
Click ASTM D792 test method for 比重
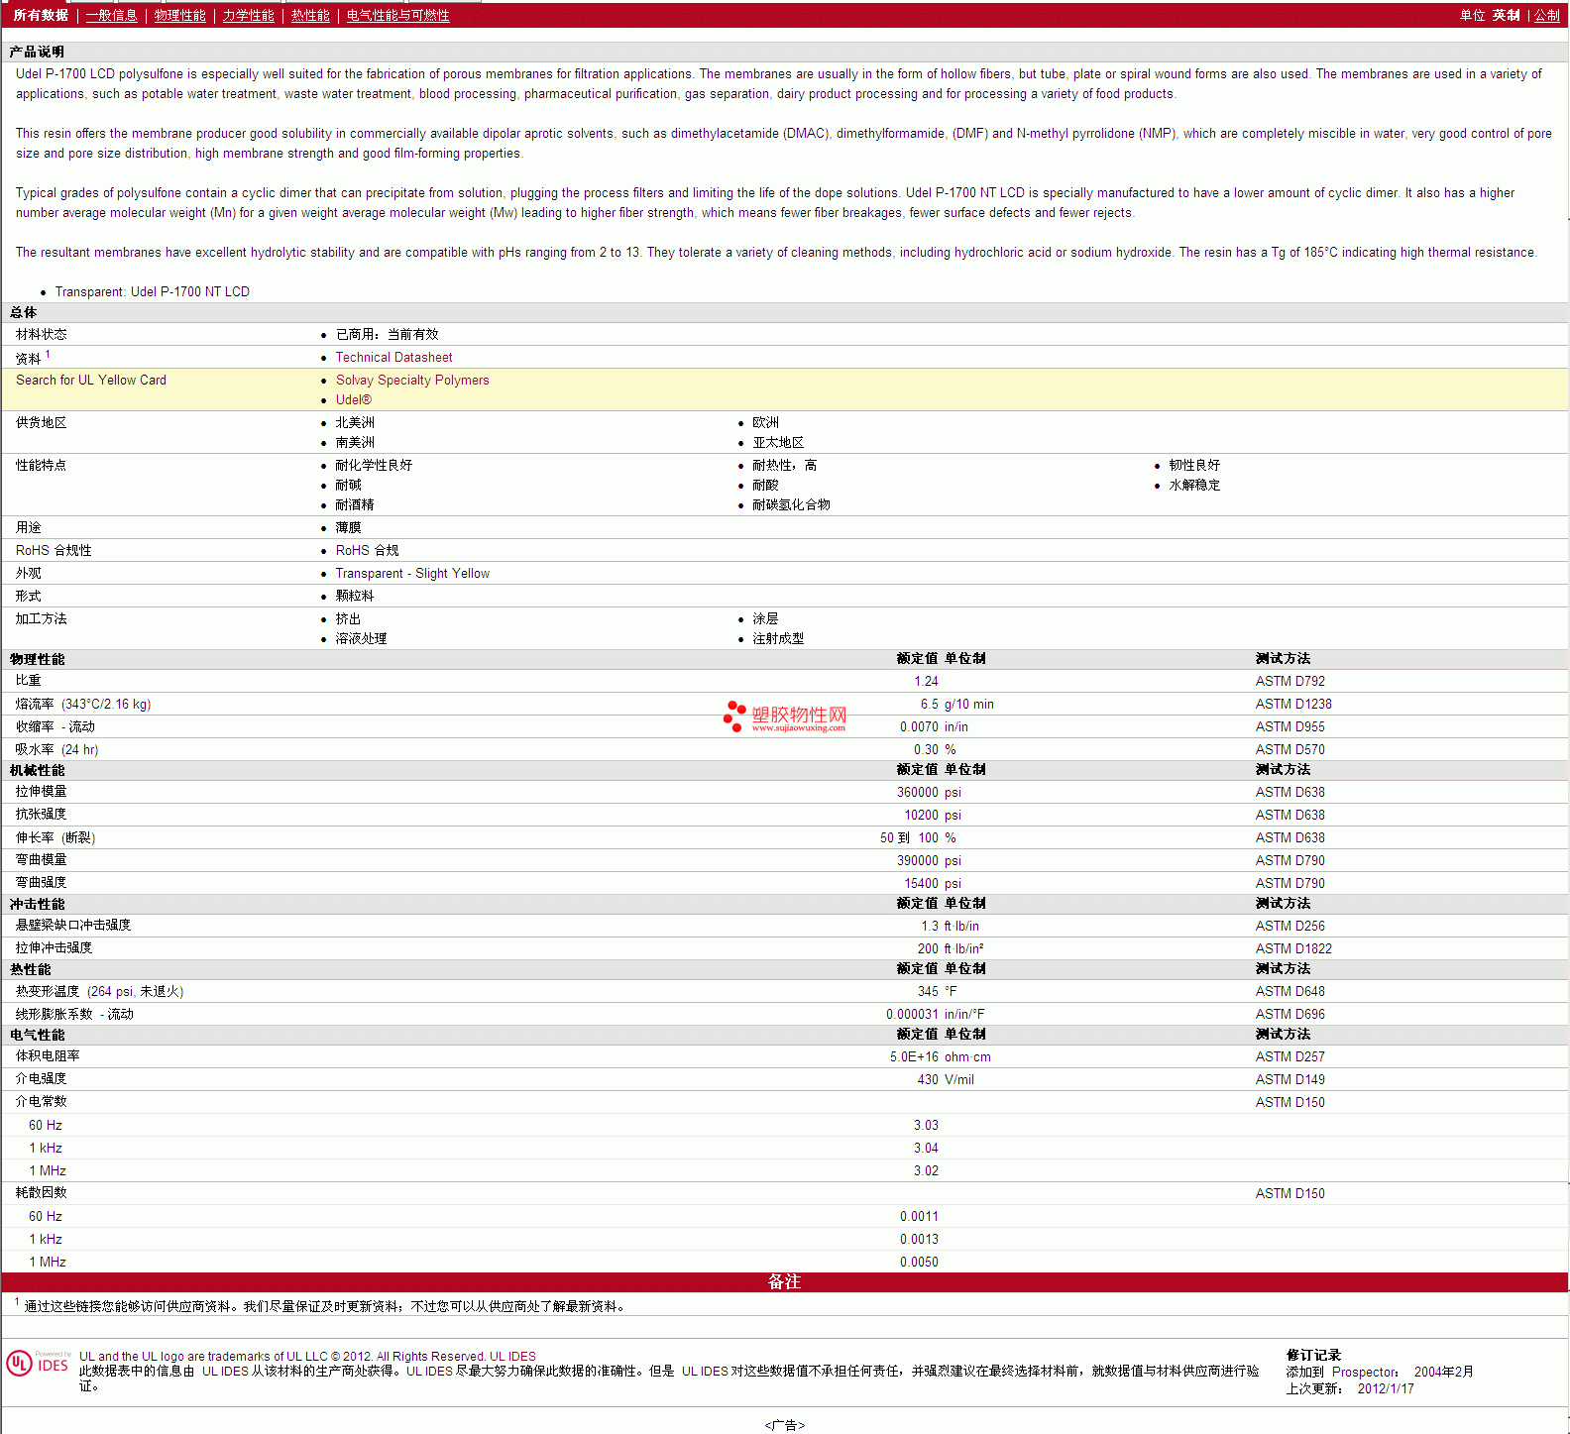1290,681
